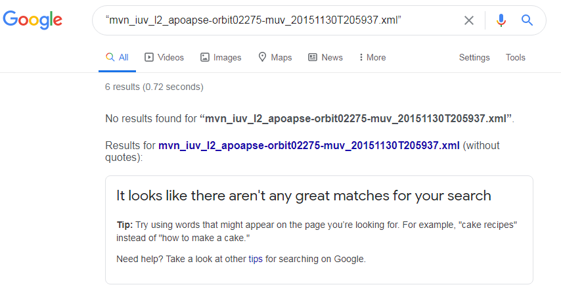Open the Settings dropdown
Viewport: 561px width, 291px height.
[x=474, y=57]
